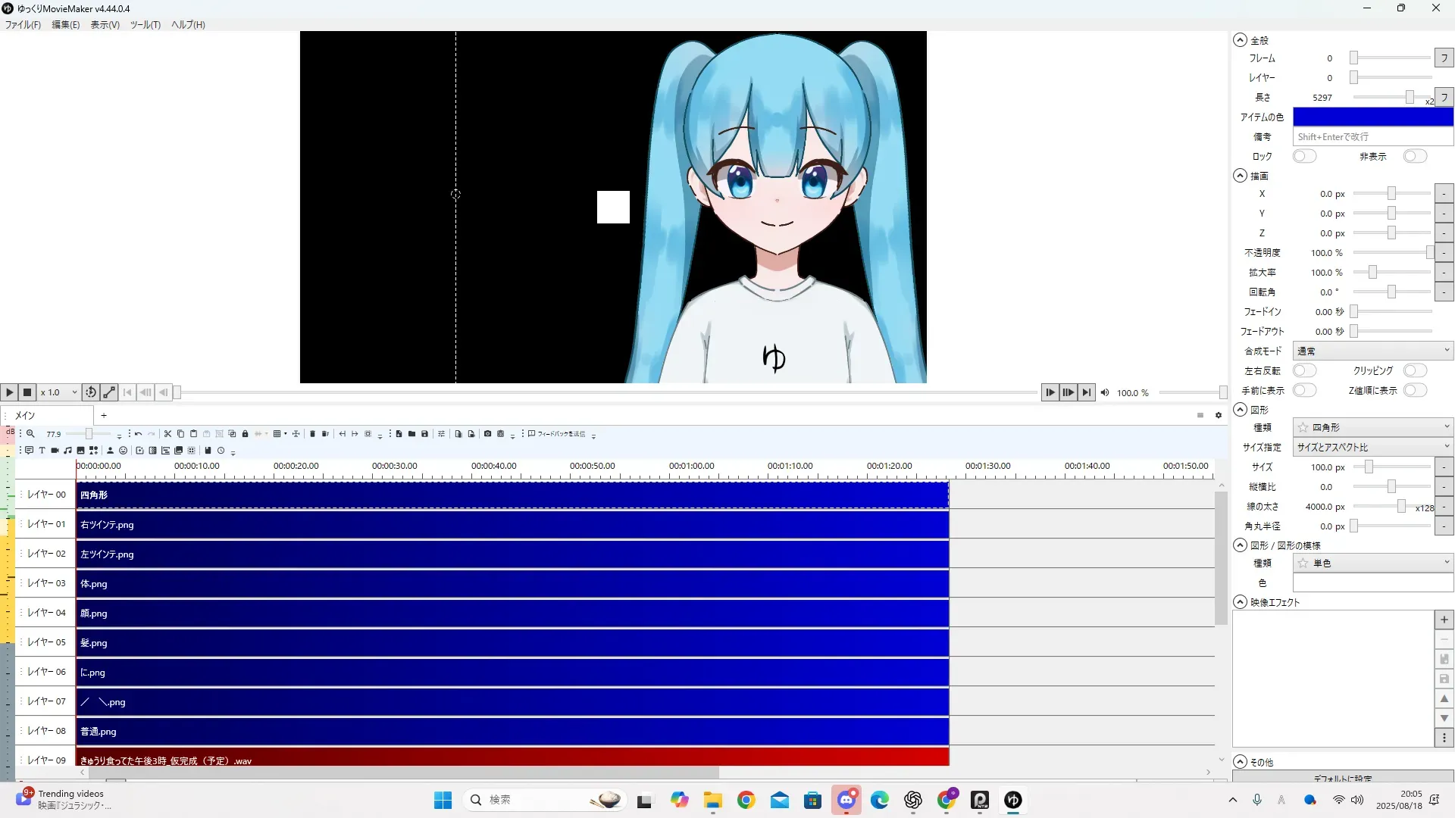Open the ファイル(F) menu
Image resolution: width=1455 pixels, height=818 pixels.
coord(23,25)
